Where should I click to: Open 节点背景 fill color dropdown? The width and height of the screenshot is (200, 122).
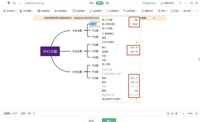[26, 11]
